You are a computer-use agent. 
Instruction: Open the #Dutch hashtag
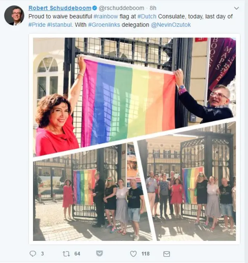(x=147, y=16)
